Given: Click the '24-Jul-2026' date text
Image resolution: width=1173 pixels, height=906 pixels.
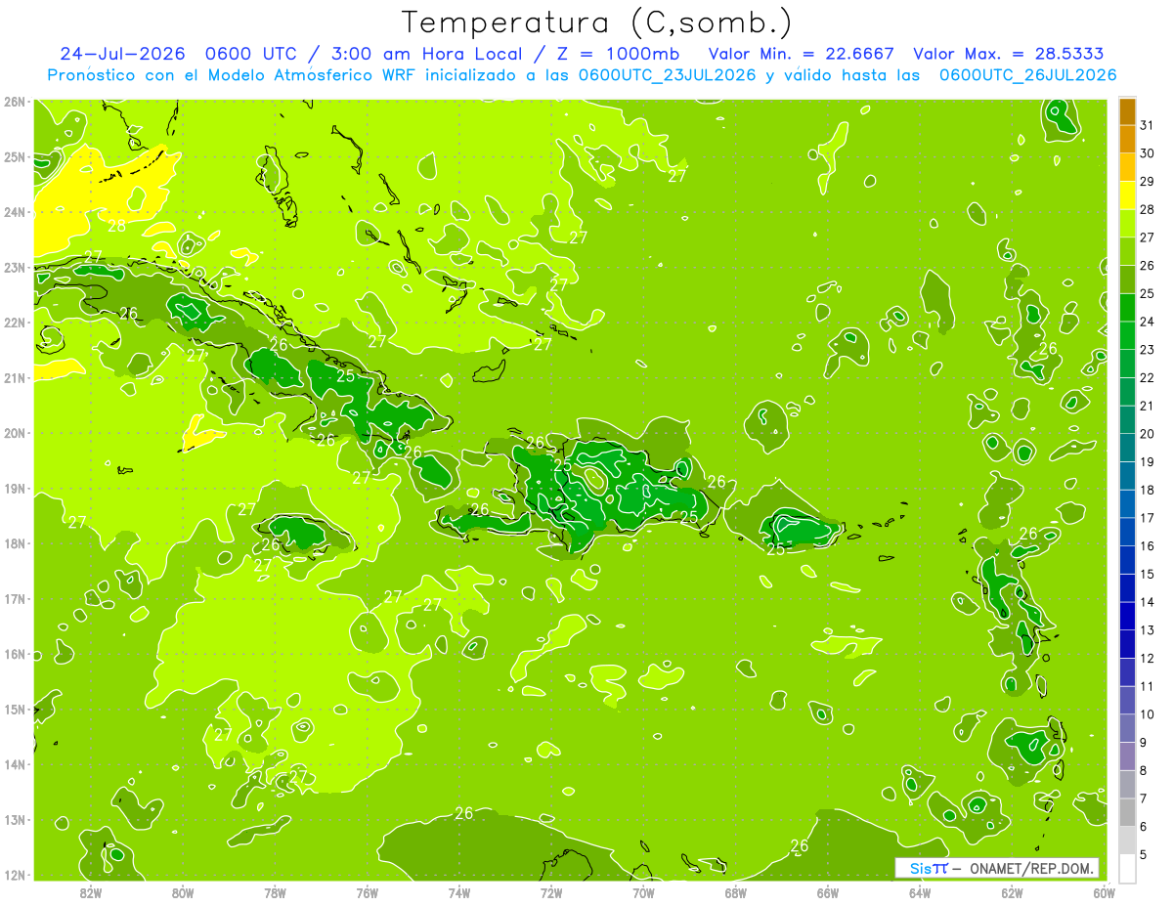Looking at the screenshot, I should pyautogui.click(x=124, y=54).
